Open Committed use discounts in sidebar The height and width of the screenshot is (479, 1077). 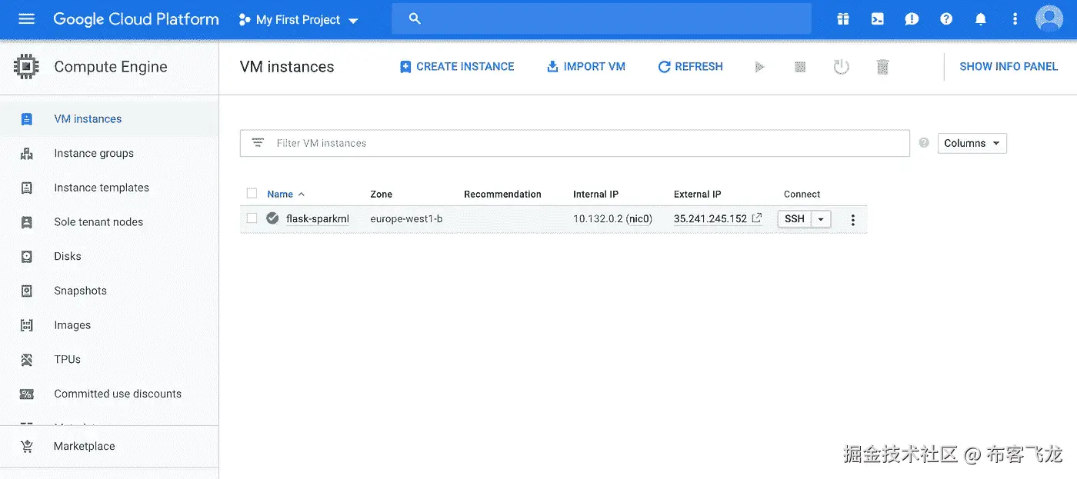point(109,394)
